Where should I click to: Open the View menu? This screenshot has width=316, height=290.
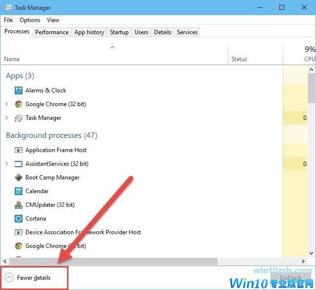(53, 20)
